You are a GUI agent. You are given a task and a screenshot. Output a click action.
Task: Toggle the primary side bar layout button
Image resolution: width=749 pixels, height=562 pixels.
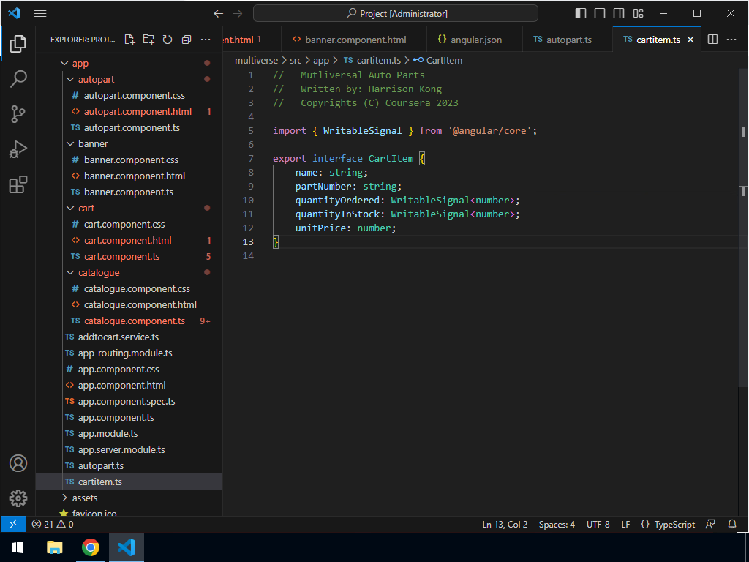point(581,13)
